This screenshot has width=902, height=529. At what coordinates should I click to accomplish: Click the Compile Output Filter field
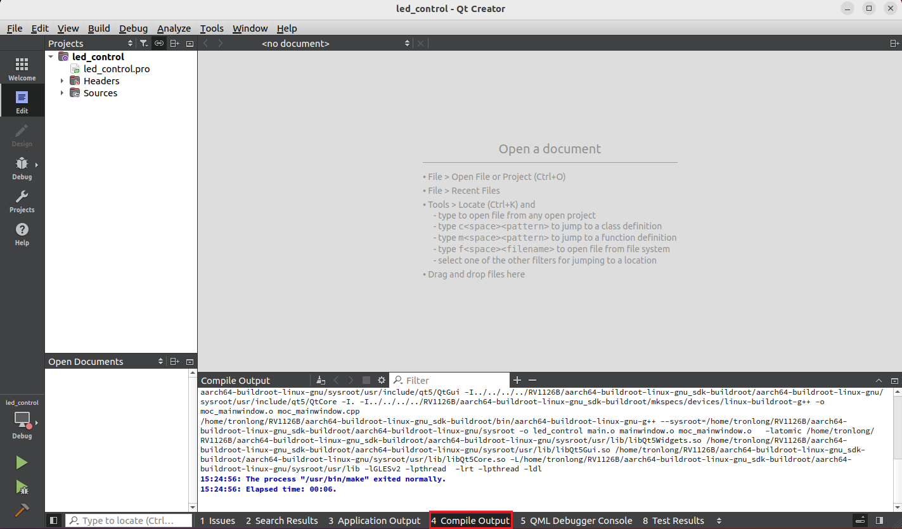(449, 380)
